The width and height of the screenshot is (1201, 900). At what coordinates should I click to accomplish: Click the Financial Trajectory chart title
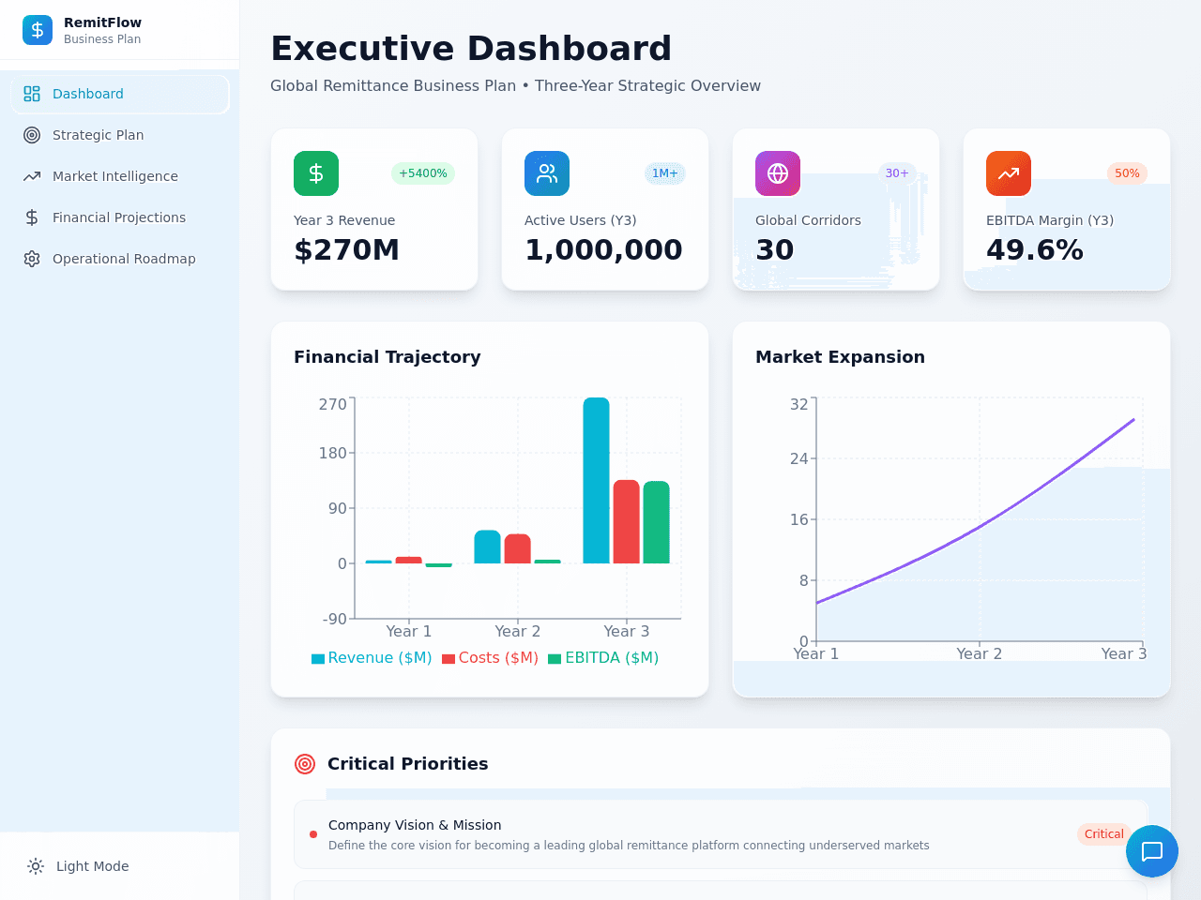click(388, 357)
